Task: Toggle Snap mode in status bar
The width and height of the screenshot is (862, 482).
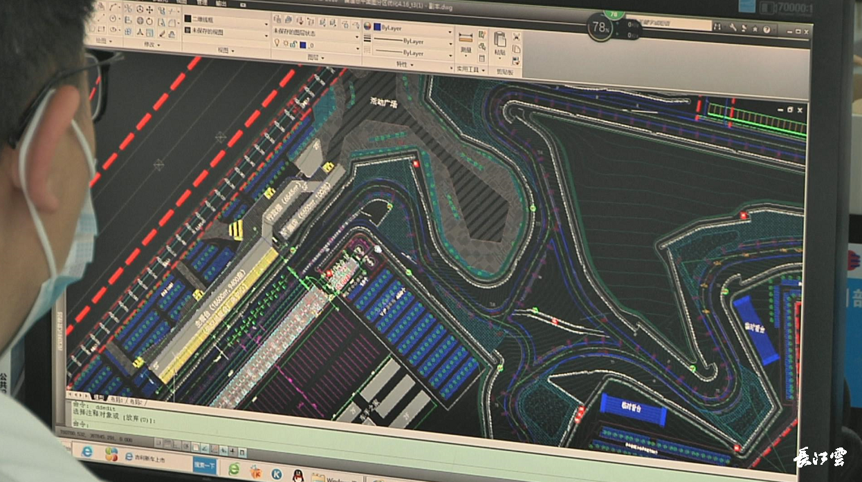Action: pos(158,443)
